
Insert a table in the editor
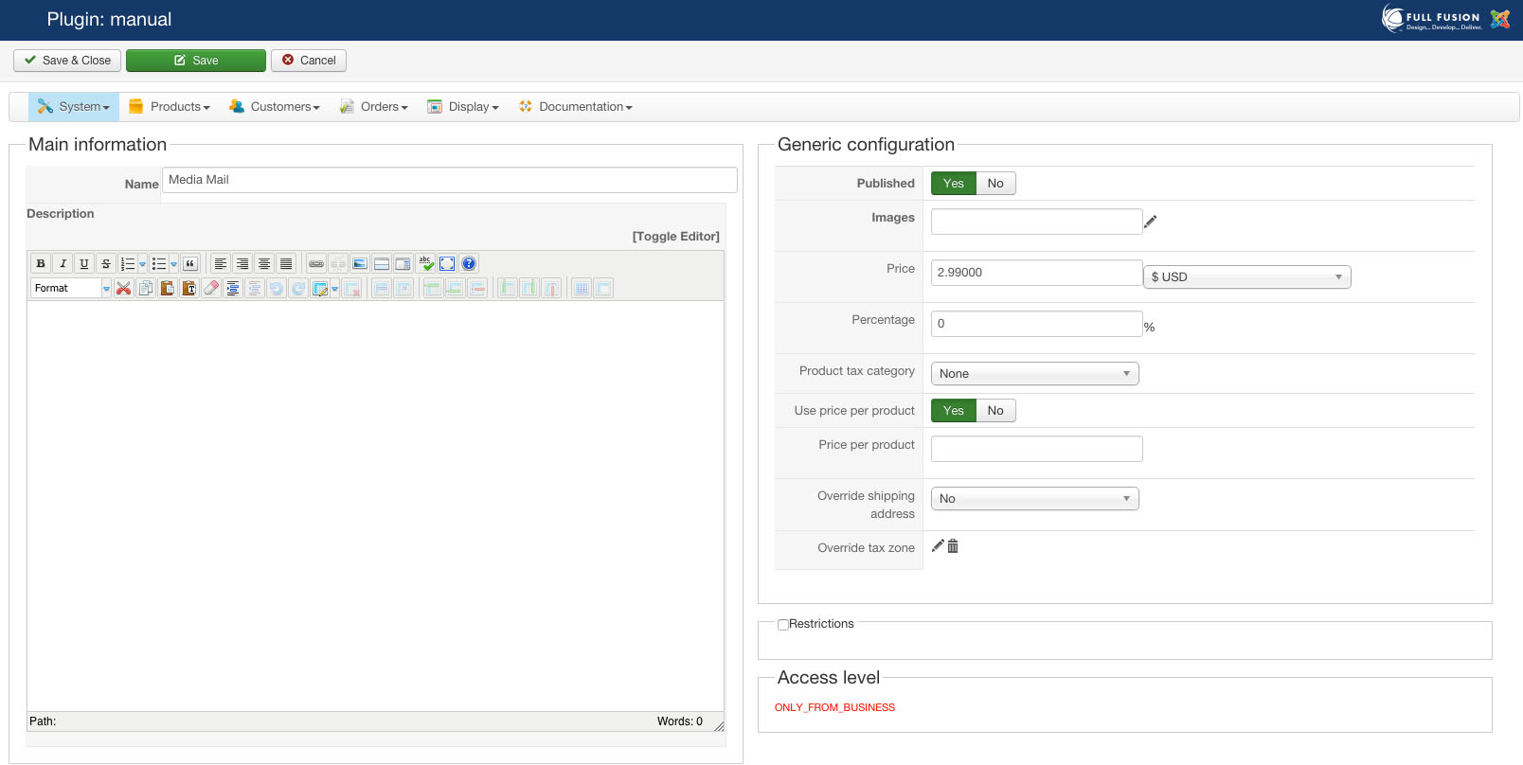point(320,288)
